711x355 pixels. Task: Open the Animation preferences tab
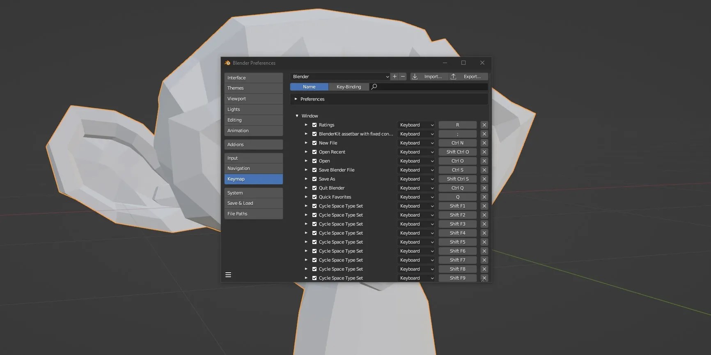point(254,131)
